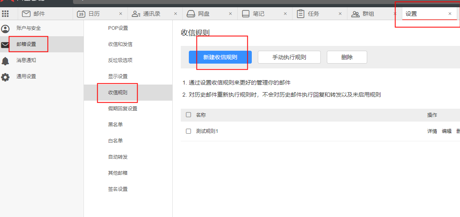Image resolution: width=460 pixels, height=217 pixels.
Task: Click the 手动执行规则 button
Action: pos(289,57)
